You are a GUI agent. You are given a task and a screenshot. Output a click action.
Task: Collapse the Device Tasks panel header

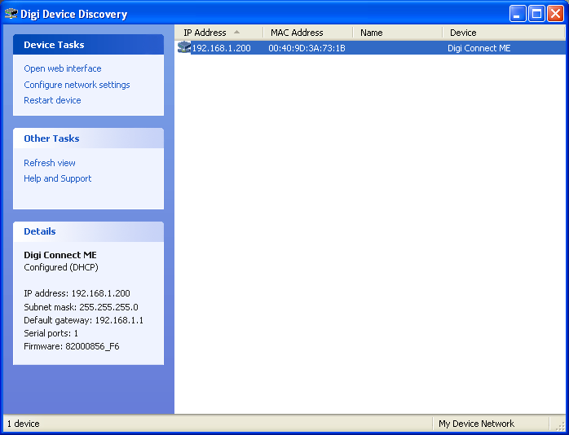click(88, 45)
